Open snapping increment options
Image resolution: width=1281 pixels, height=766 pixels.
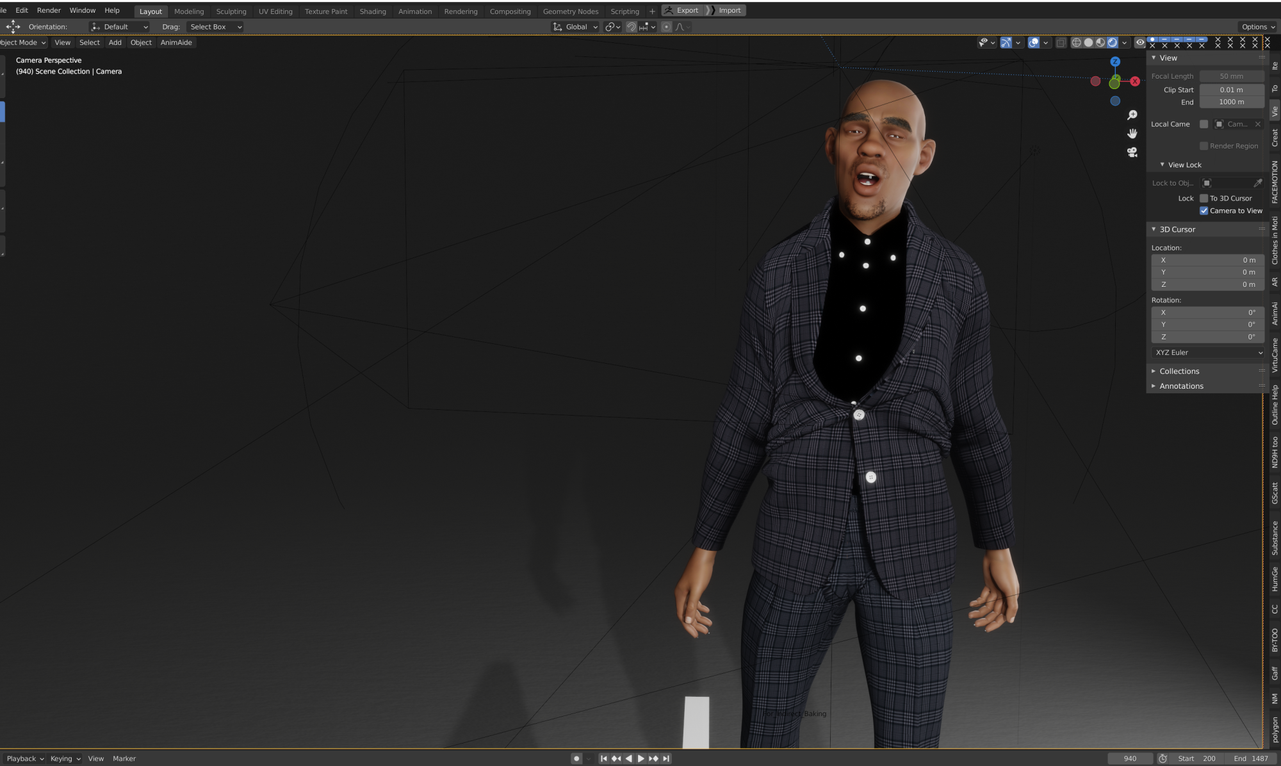coord(648,27)
